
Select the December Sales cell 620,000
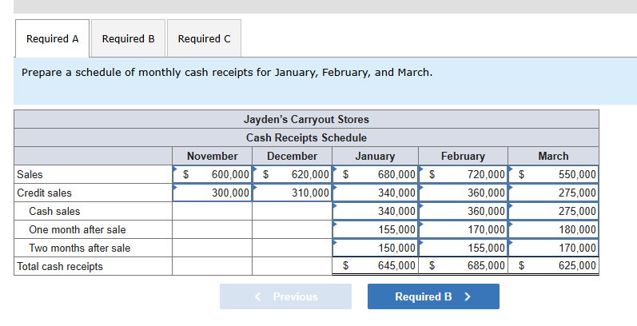[292, 174]
